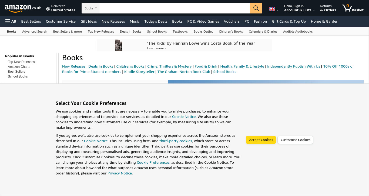Open first Cookie Notice link in dialog
369x196 pixels.
(x=184, y=117)
